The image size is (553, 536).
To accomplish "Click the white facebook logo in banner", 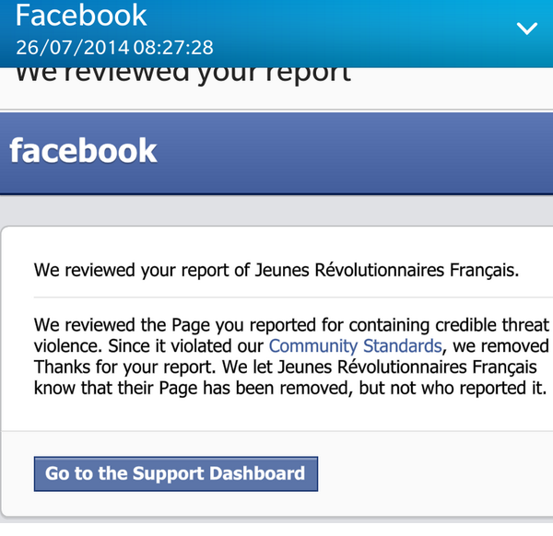I will [83, 151].
